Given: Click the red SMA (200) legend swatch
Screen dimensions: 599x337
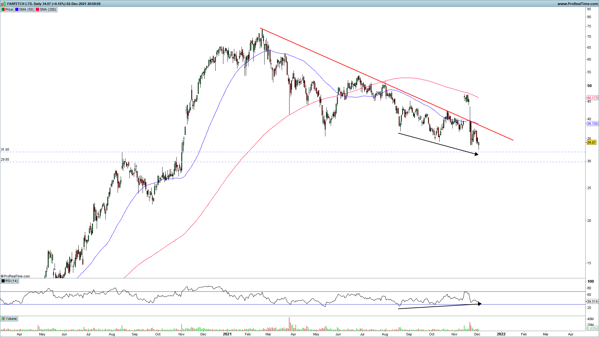Looking at the screenshot, I should tap(37, 9).
